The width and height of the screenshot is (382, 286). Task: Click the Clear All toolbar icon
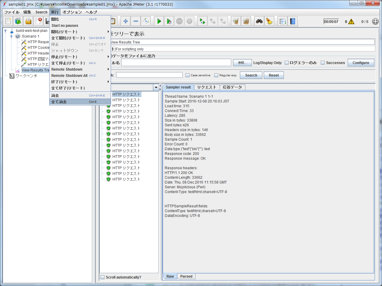click(x=246, y=21)
